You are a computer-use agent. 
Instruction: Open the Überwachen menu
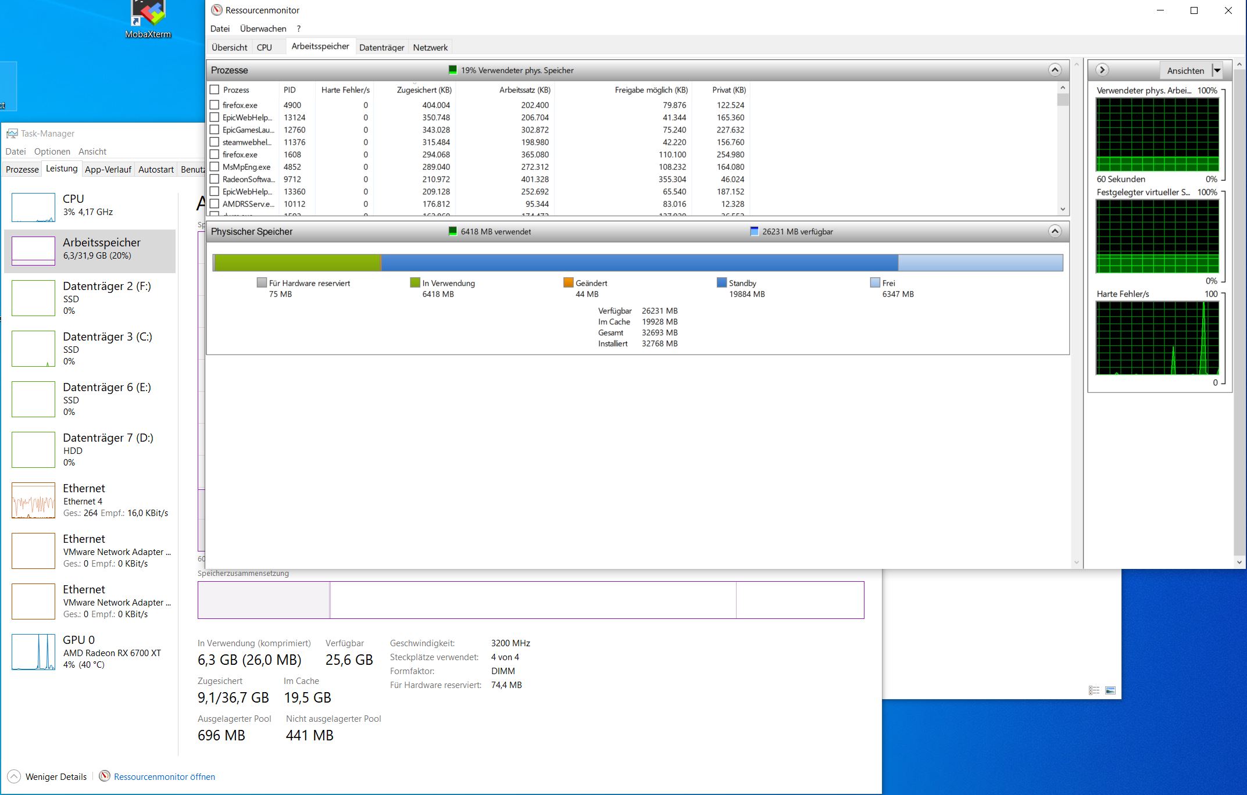point(263,28)
